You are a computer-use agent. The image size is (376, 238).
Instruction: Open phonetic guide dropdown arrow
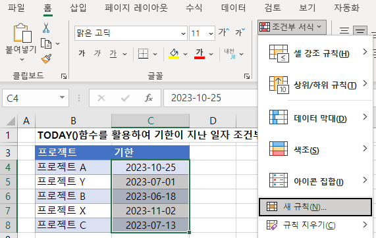[242, 54]
